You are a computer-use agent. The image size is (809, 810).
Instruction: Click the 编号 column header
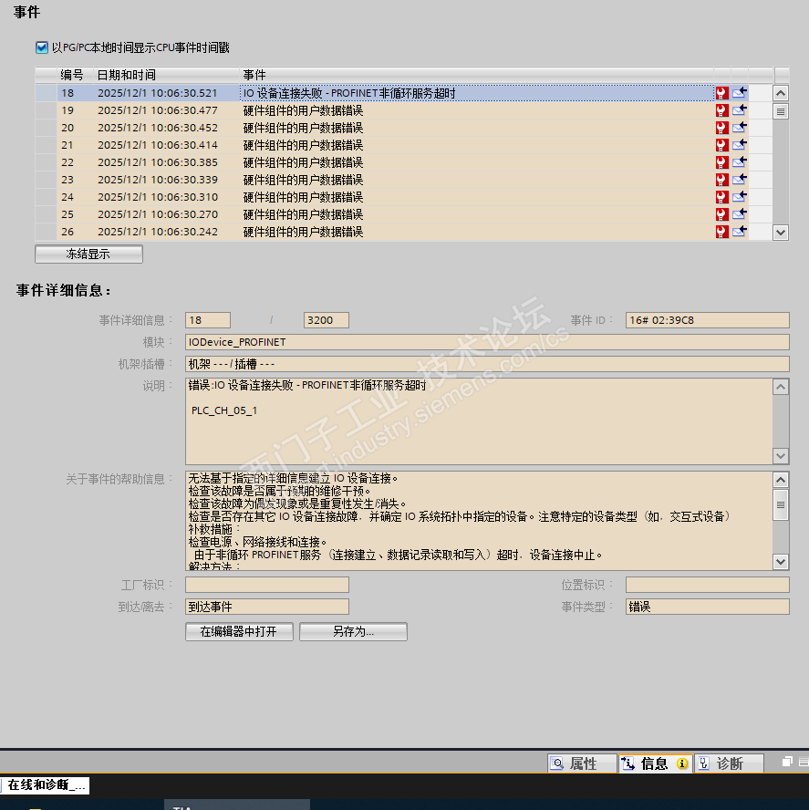pos(75,75)
